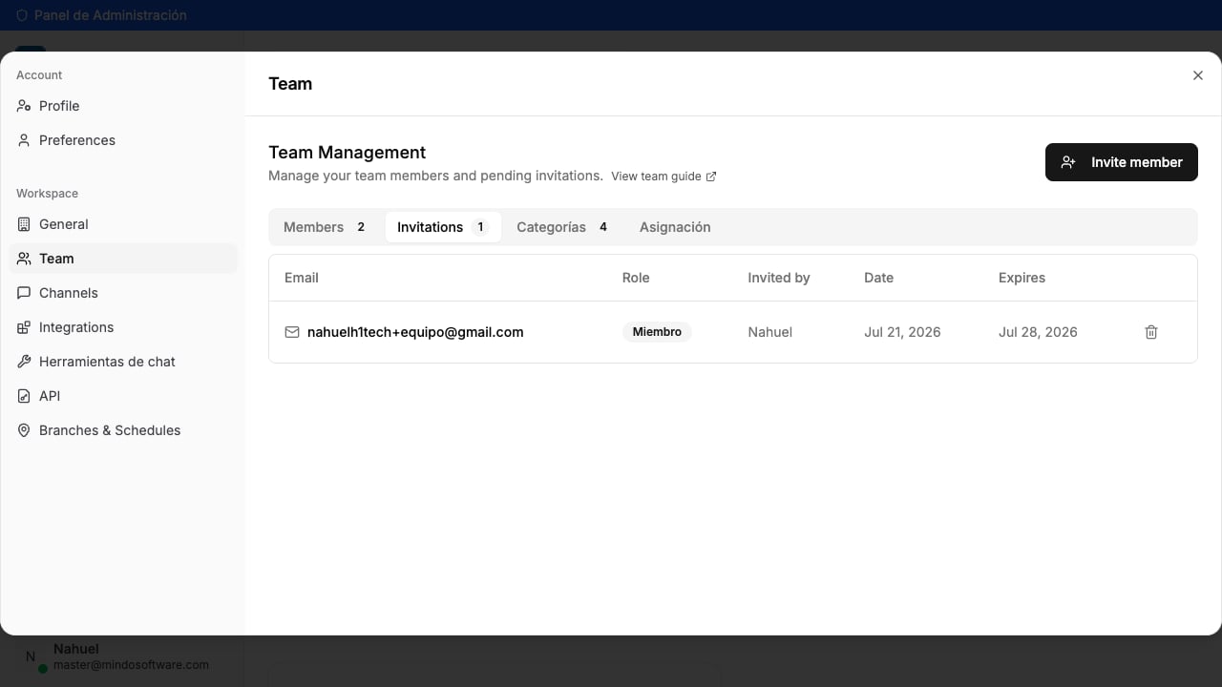Click the Channels speech bubble icon

(24, 293)
